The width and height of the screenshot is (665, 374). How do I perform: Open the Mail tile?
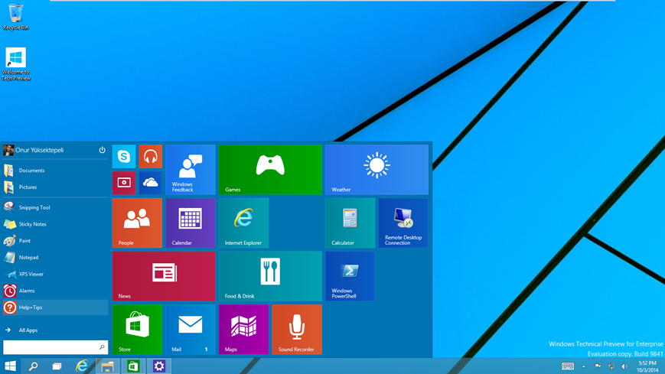pyautogui.click(x=191, y=330)
